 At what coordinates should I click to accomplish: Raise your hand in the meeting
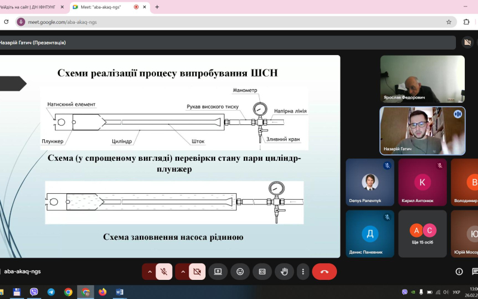[x=284, y=271]
